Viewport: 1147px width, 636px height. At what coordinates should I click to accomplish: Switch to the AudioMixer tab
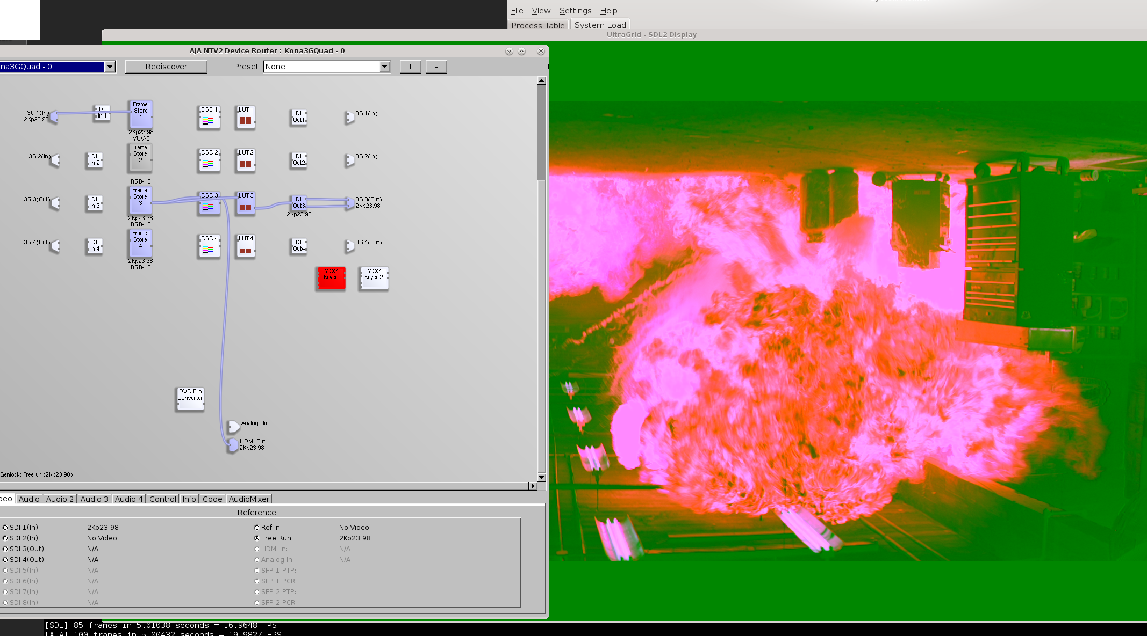[x=249, y=499]
